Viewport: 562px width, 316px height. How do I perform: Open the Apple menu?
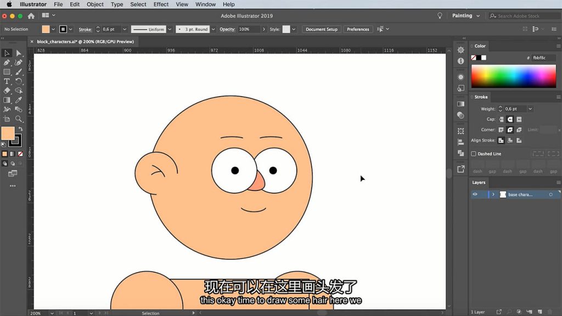coord(9,4)
